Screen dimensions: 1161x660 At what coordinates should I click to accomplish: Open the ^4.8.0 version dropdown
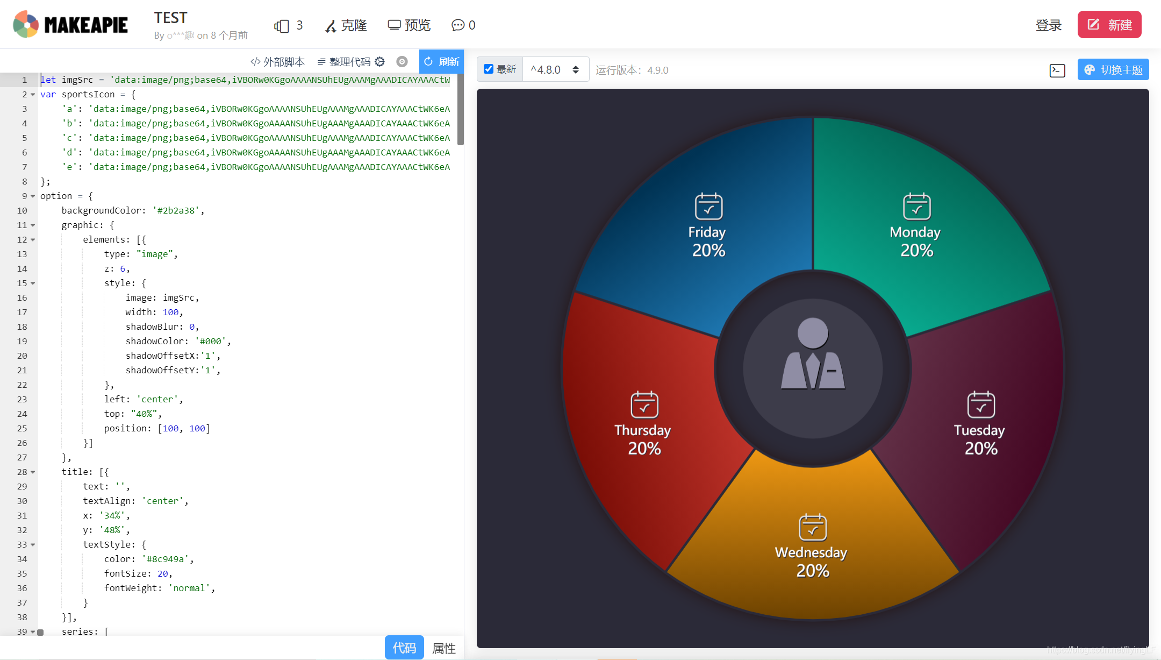coord(555,69)
